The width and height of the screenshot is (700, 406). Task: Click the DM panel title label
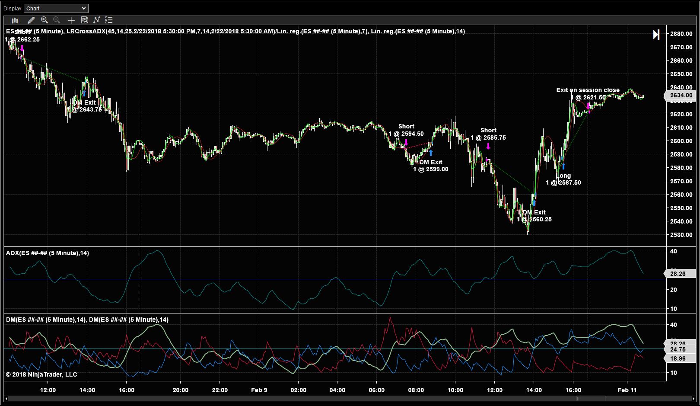click(x=86, y=320)
